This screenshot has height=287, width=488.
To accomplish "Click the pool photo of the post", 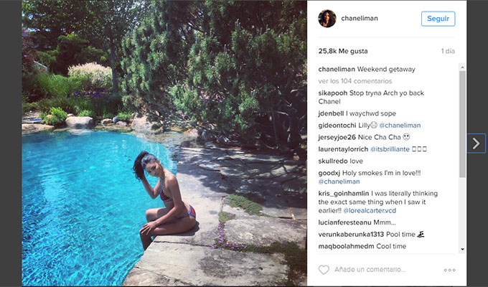I will [164, 143].
